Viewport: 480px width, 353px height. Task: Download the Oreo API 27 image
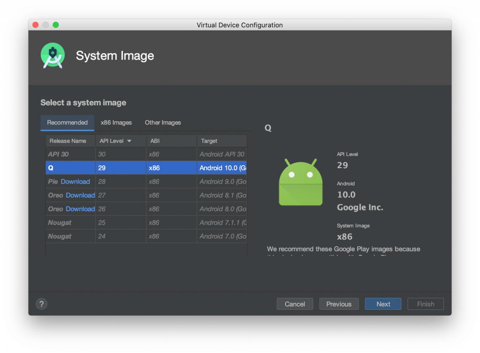tap(80, 195)
